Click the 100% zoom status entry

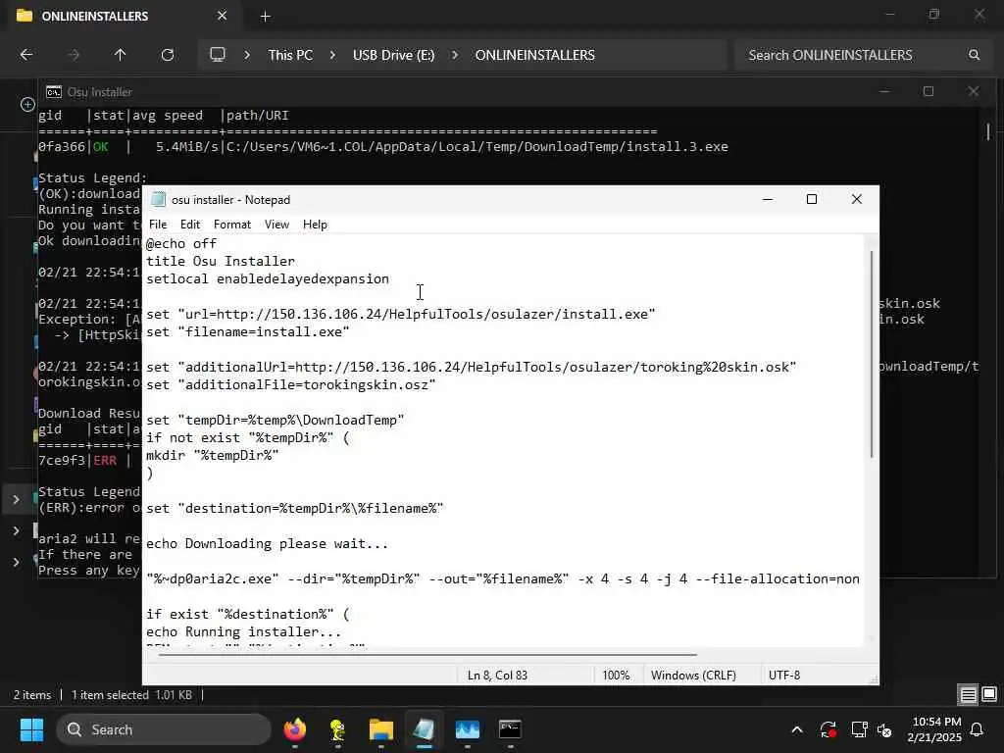pyautogui.click(x=616, y=675)
